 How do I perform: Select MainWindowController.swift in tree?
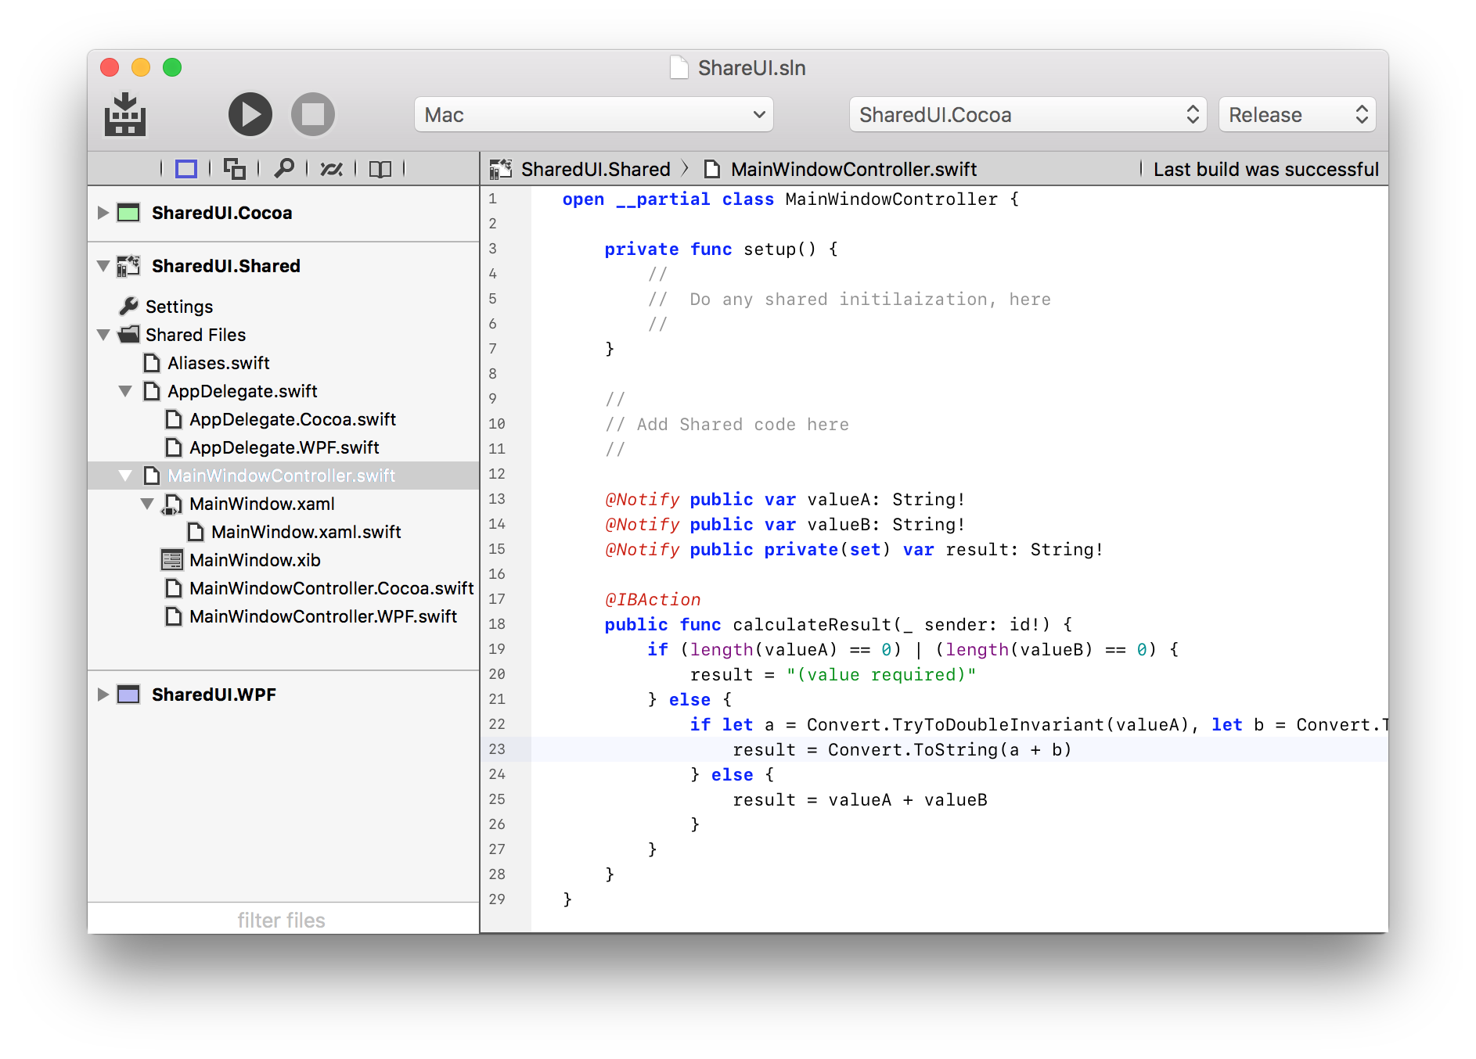283,476
